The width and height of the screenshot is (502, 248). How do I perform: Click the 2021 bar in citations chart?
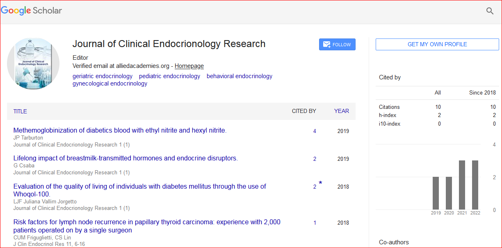pyautogui.click(x=462, y=185)
